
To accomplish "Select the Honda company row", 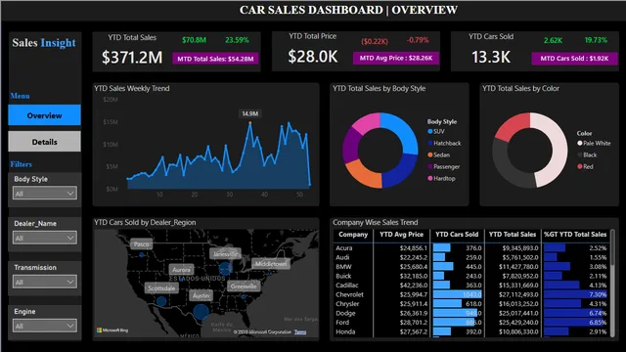I will click(x=471, y=331).
